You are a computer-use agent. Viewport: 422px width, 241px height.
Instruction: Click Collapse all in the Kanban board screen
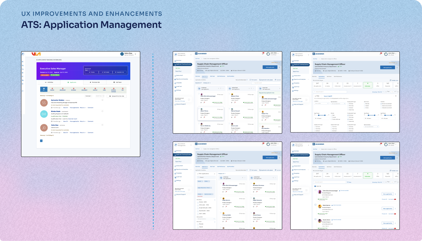pos(207,83)
